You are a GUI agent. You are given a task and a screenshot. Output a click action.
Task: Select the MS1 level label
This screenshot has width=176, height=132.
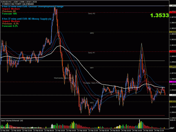[x=92, y=103]
